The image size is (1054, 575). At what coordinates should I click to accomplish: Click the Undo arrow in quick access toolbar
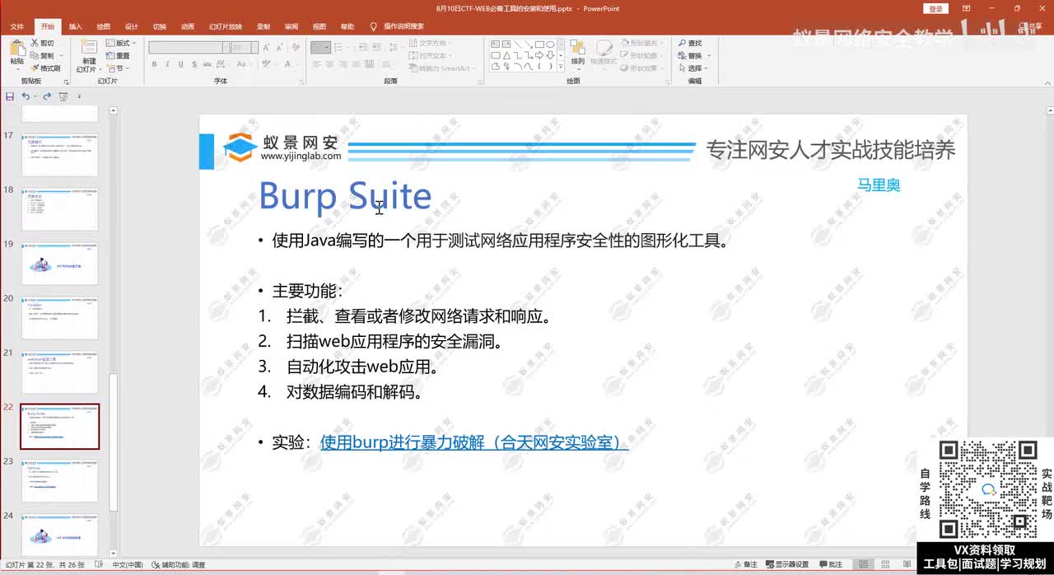pyautogui.click(x=26, y=96)
